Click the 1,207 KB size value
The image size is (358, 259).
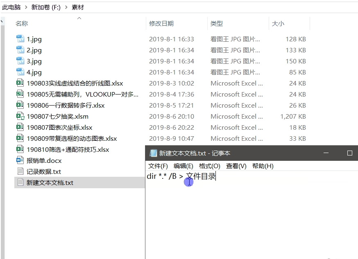293,117
